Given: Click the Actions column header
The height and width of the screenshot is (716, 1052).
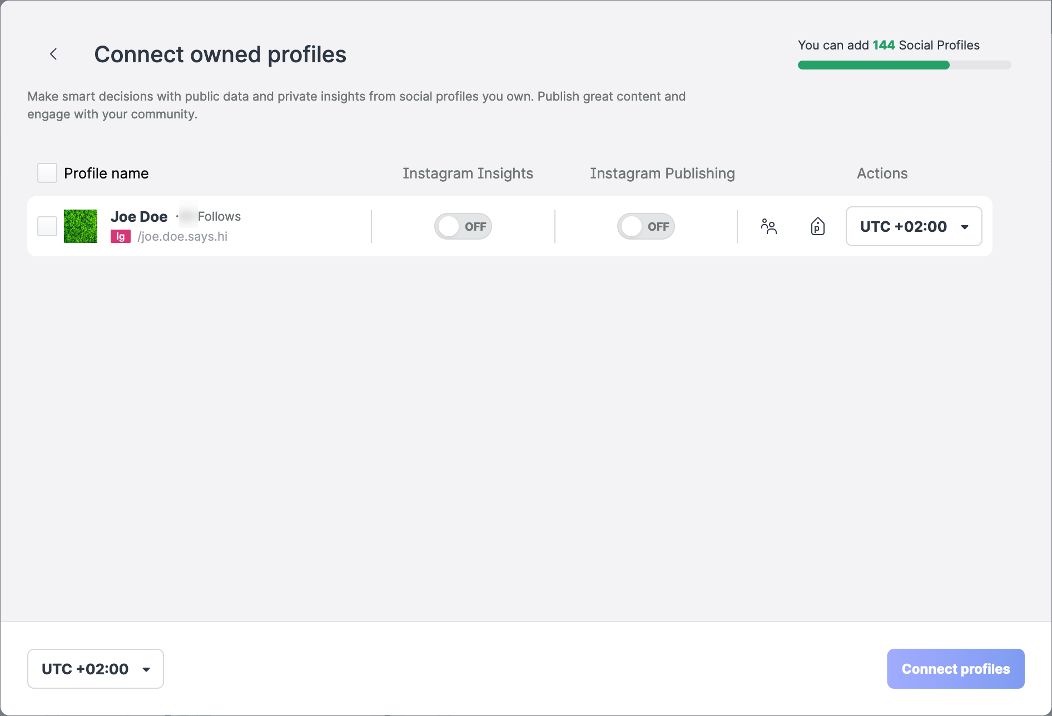Looking at the screenshot, I should (882, 173).
